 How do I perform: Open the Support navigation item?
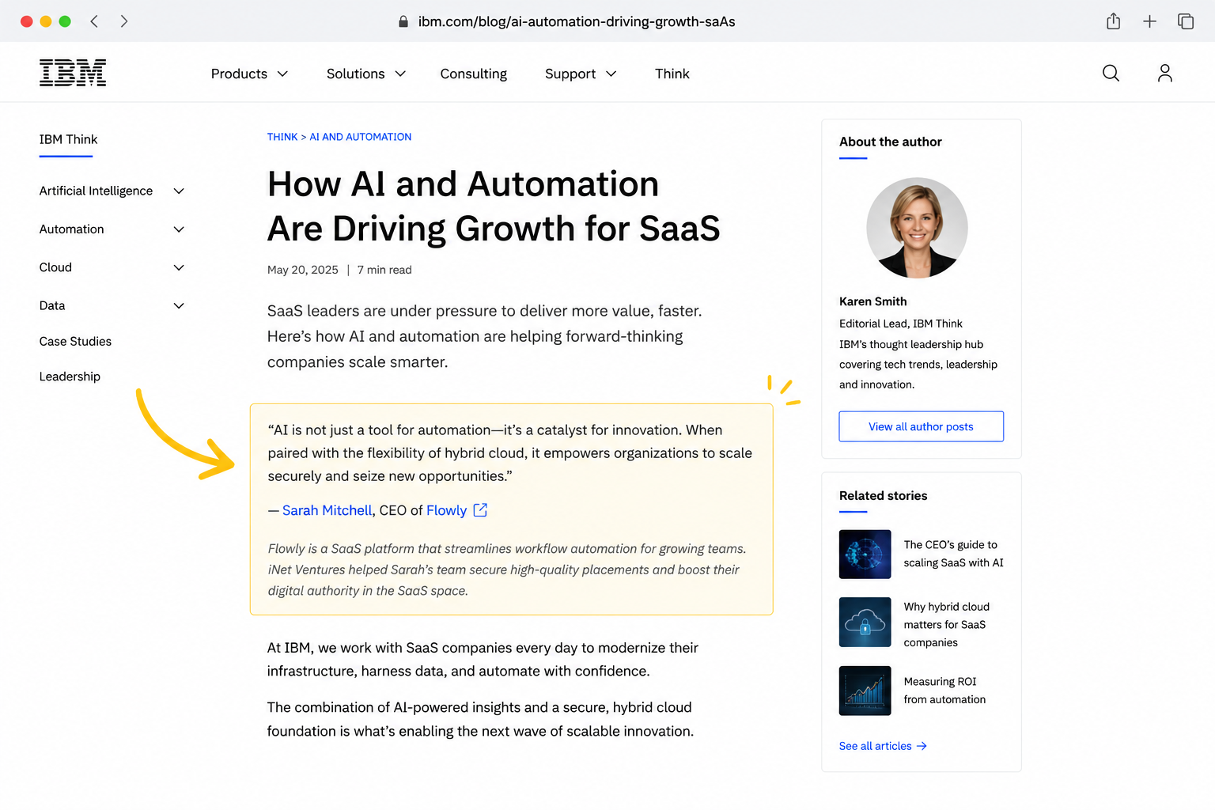(570, 74)
